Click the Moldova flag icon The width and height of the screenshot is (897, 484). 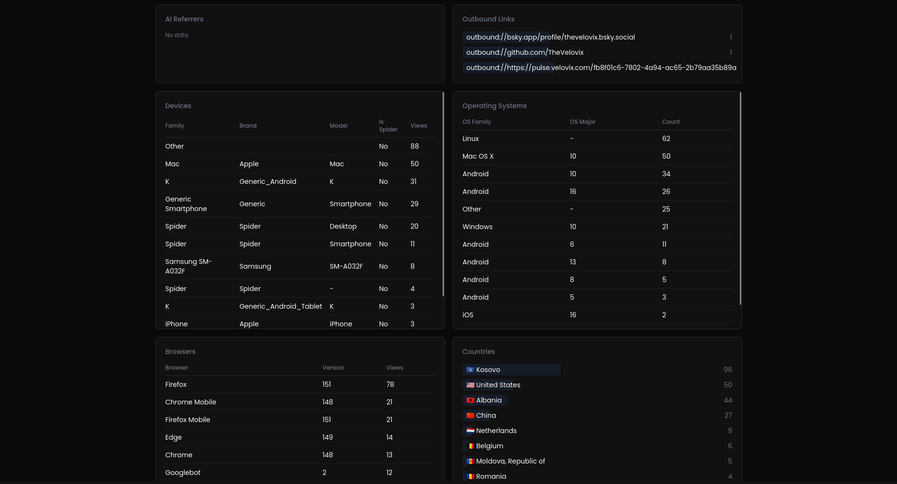[x=470, y=461]
